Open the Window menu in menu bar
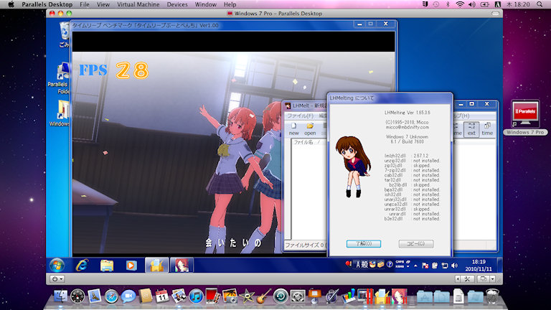Viewport: 551px width, 310px height. tap(206, 4)
